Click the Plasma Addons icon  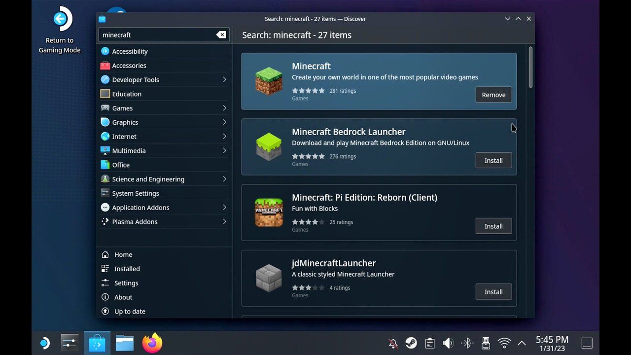click(105, 221)
